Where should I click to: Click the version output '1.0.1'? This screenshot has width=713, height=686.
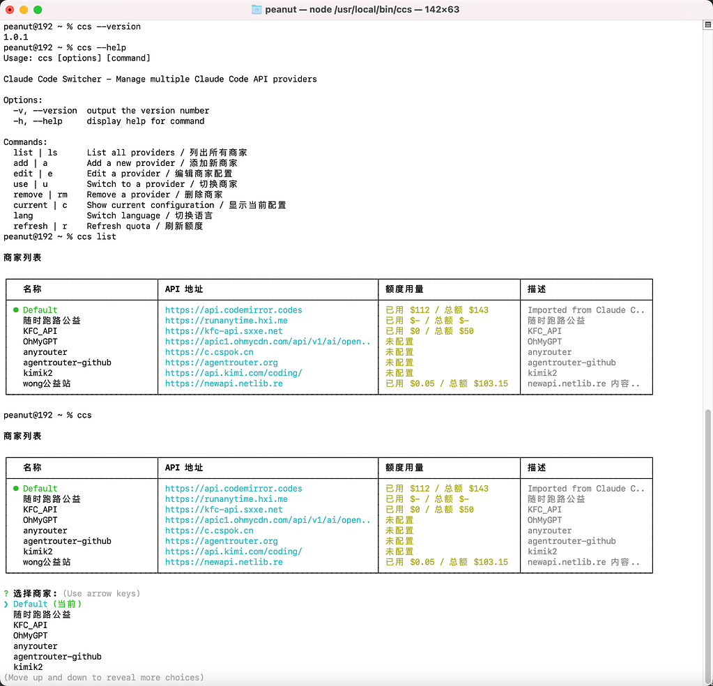[15, 37]
